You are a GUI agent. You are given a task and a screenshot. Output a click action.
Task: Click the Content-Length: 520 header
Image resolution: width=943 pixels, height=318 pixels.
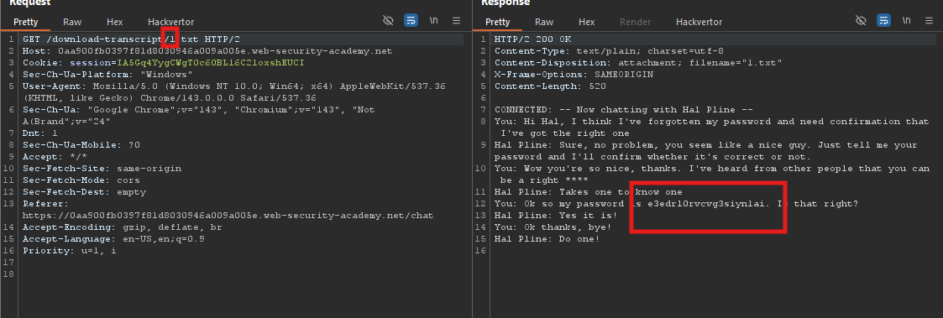[x=550, y=86]
